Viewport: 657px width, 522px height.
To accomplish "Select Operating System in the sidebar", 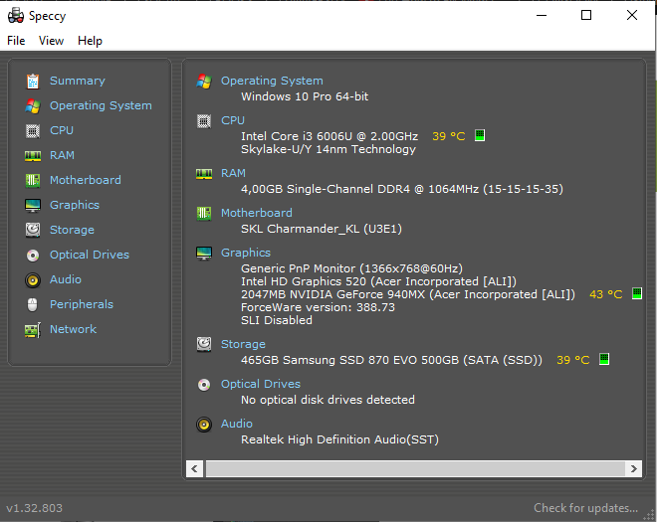I will (101, 105).
